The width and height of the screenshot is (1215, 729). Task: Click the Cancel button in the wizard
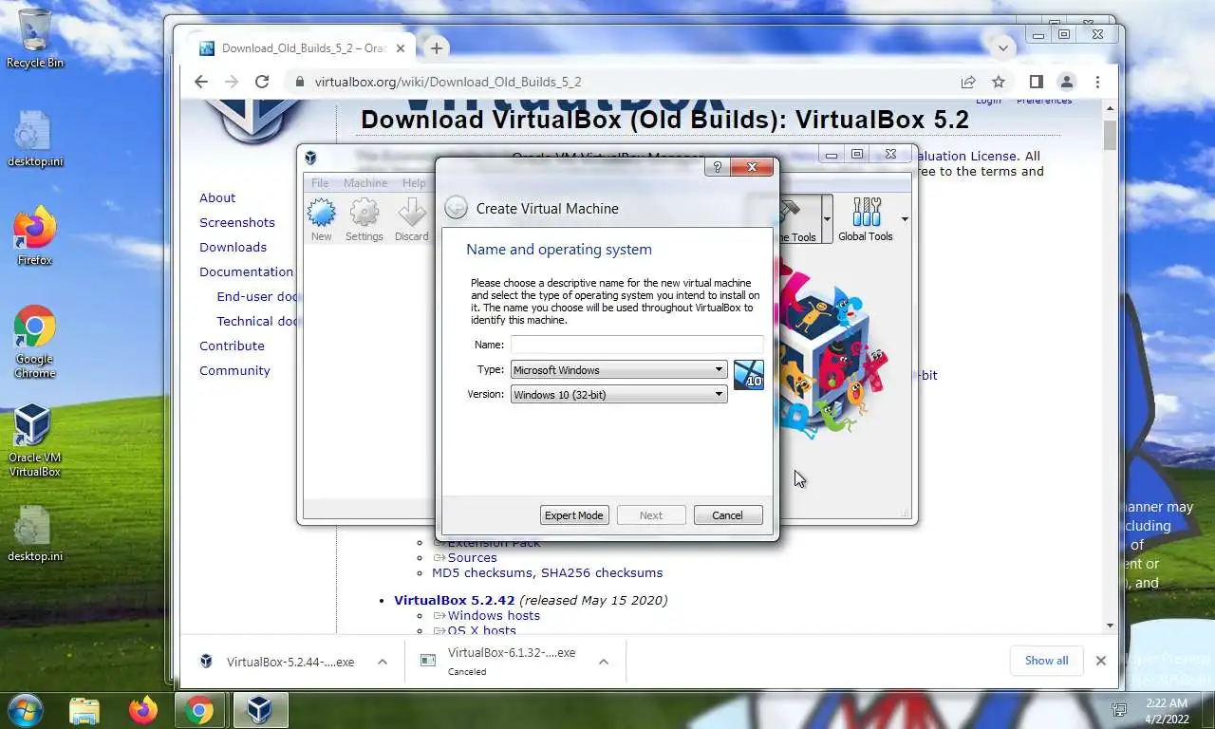pyautogui.click(x=728, y=515)
